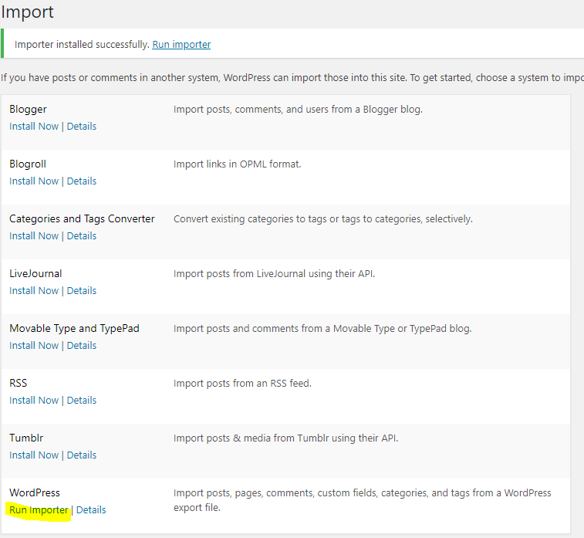584x538 pixels.
Task: Show Details for the LiveJournal importer
Action: tap(82, 290)
